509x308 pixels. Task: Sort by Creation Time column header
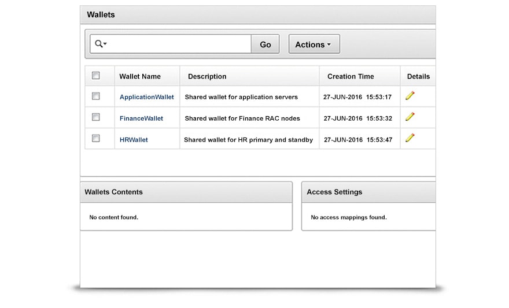pyautogui.click(x=351, y=76)
